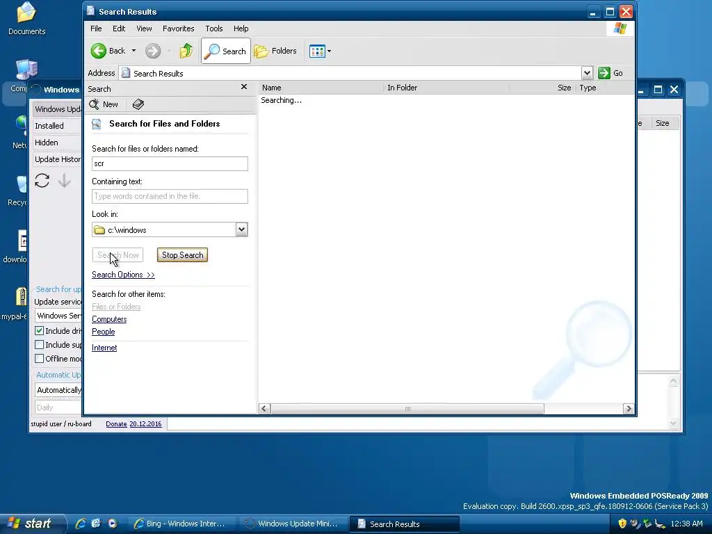Screen dimensions: 712x534
Task: Click download arrow icon in Update window
Action: (x=65, y=181)
